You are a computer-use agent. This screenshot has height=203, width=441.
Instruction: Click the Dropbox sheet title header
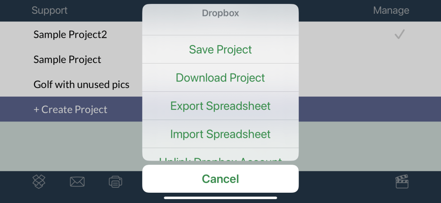point(220,13)
